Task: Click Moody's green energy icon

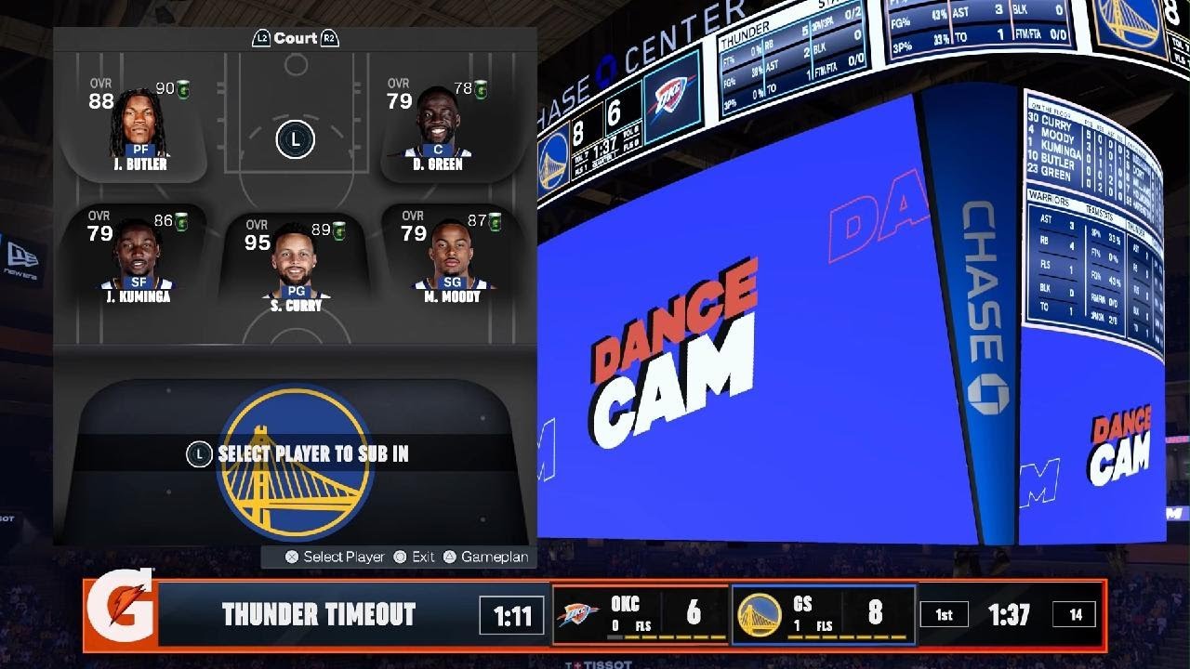Action: pyautogui.click(x=496, y=221)
